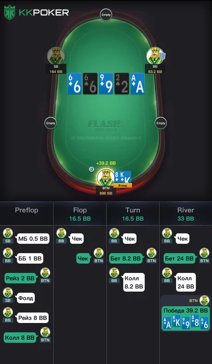Click the 'Бет 24 BB' river action
This screenshot has width=212, height=364.
click(x=180, y=258)
